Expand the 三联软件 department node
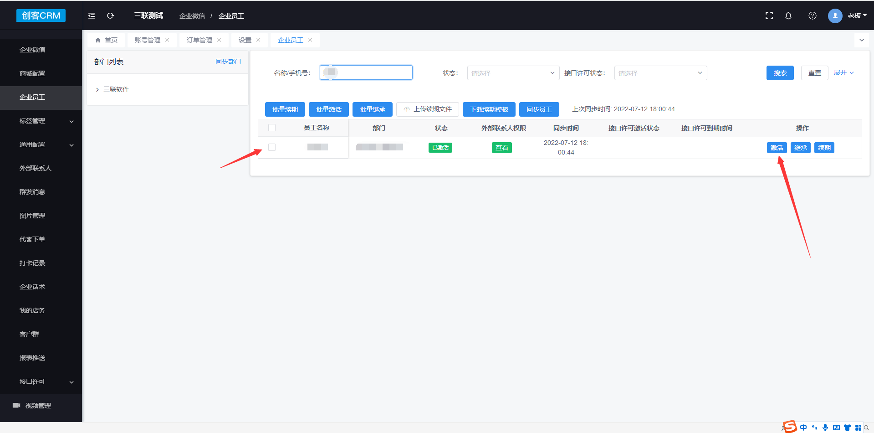Screen dimensions: 874x433 point(97,90)
